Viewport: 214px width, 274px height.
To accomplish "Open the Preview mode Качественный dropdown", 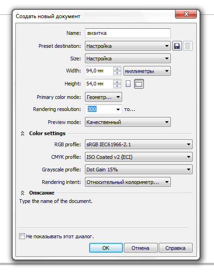I will (x=128, y=122).
